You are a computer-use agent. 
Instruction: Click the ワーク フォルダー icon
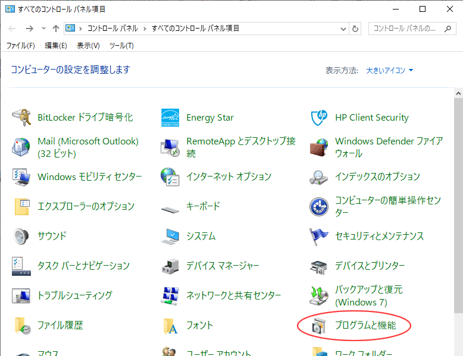(320, 351)
